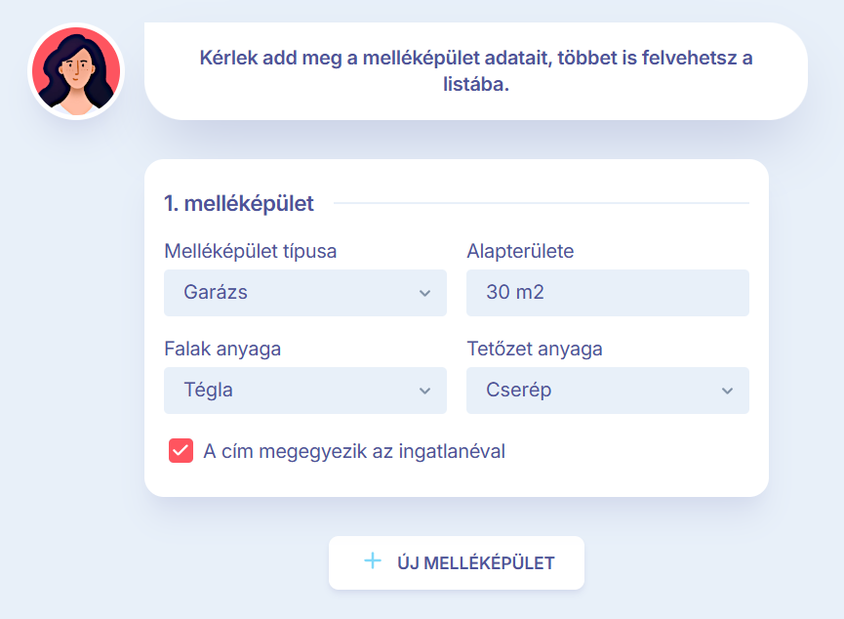Click the plus icon on ÚJ MELLÉKÉPÜLET button
This screenshot has width=844, height=619.
pos(372,562)
